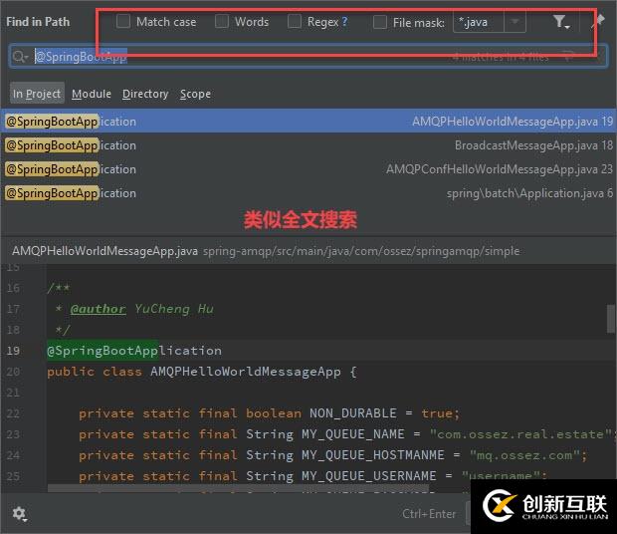Image resolution: width=617 pixels, height=534 pixels.
Task: Switch to the Module scope tab
Action: click(x=92, y=94)
